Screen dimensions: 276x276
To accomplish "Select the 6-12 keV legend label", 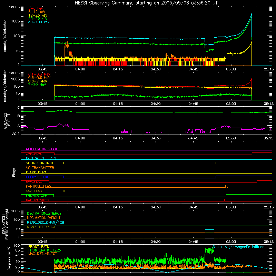I will point(37,12).
